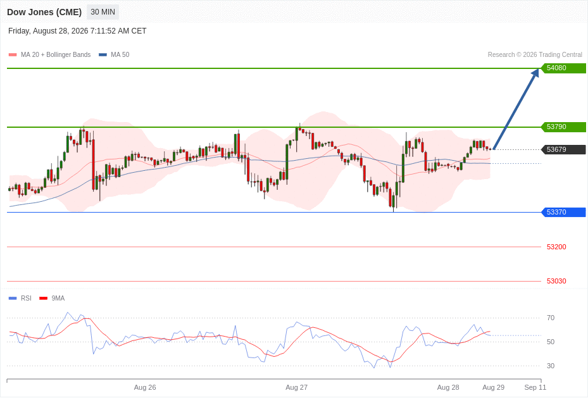Image resolution: width=588 pixels, height=398 pixels.
Task: Click the Aug 26 date axis label
Action: 145,387
